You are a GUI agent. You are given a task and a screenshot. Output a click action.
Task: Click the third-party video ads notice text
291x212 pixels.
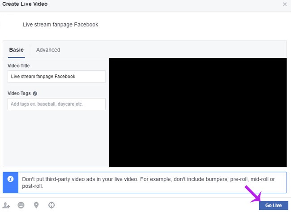(149, 182)
